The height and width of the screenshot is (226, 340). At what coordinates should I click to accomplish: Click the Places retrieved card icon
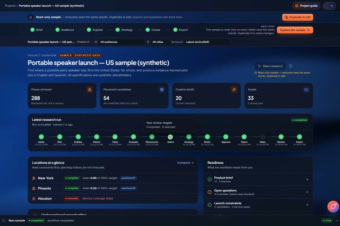coord(89,90)
